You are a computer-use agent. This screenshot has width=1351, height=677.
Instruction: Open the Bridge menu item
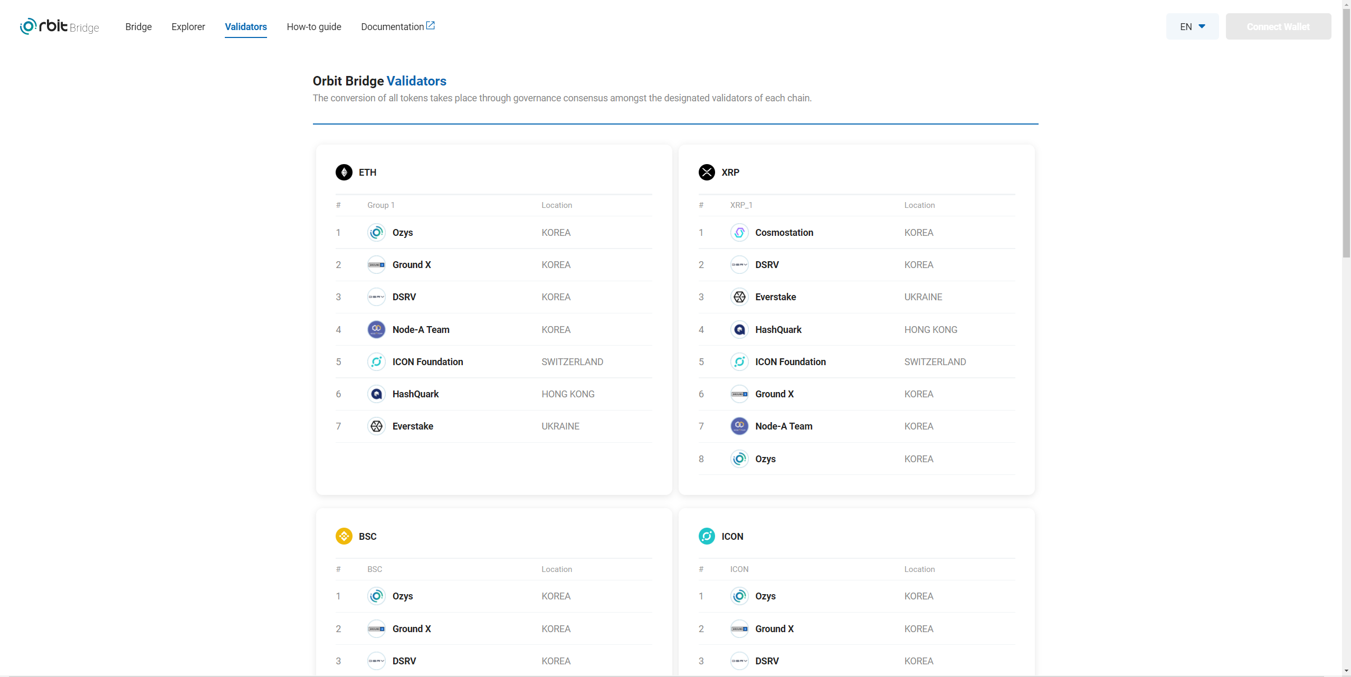(138, 26)
